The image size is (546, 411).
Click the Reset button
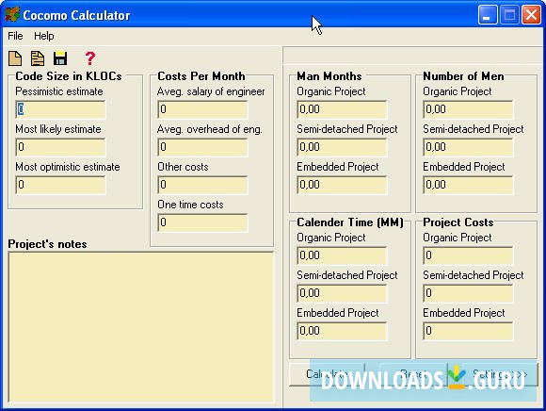click(x=413, y=374)
